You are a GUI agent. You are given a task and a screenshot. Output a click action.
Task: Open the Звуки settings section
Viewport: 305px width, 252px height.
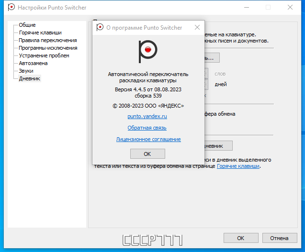tap(26, 71)
